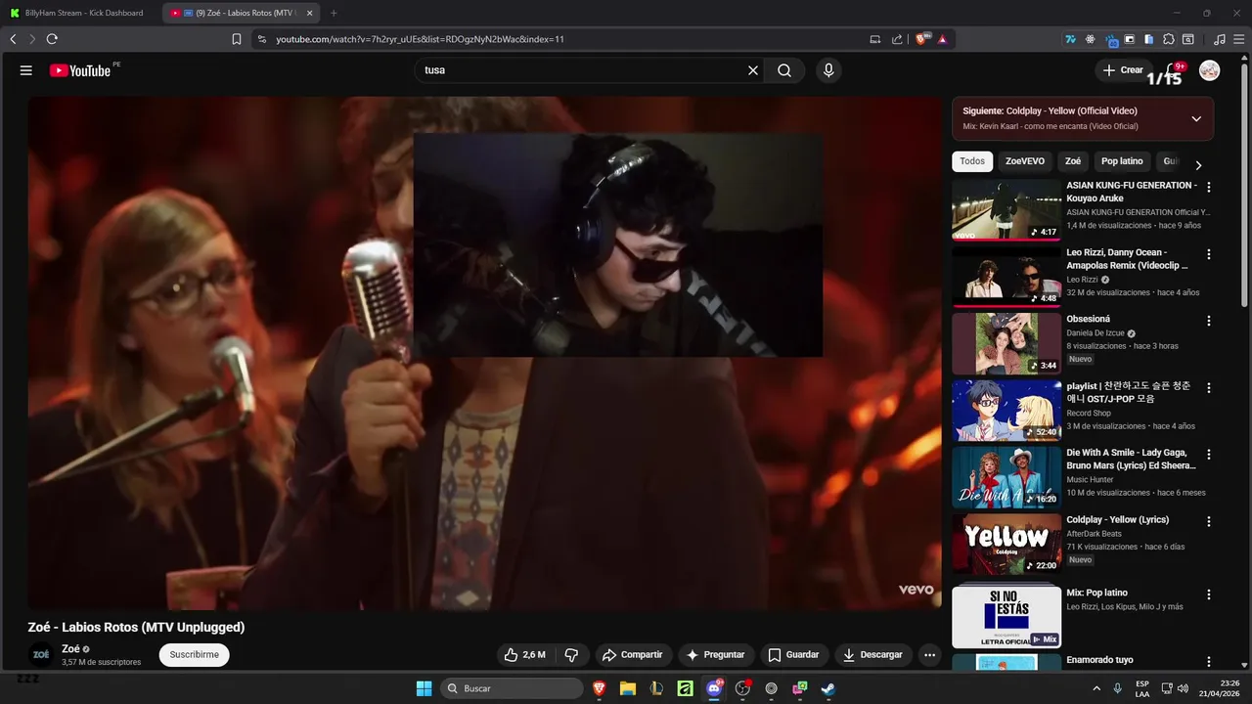Open Coldplay Yellow (Lyrics) thumbnail
The image size is (1252, 704).
[x=1006, y=544]
